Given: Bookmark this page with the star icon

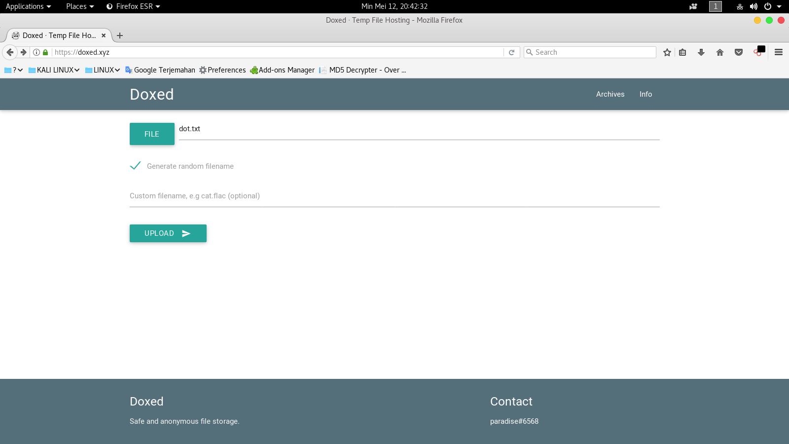Looking at the screenshot, I should [x=667, y=52].
